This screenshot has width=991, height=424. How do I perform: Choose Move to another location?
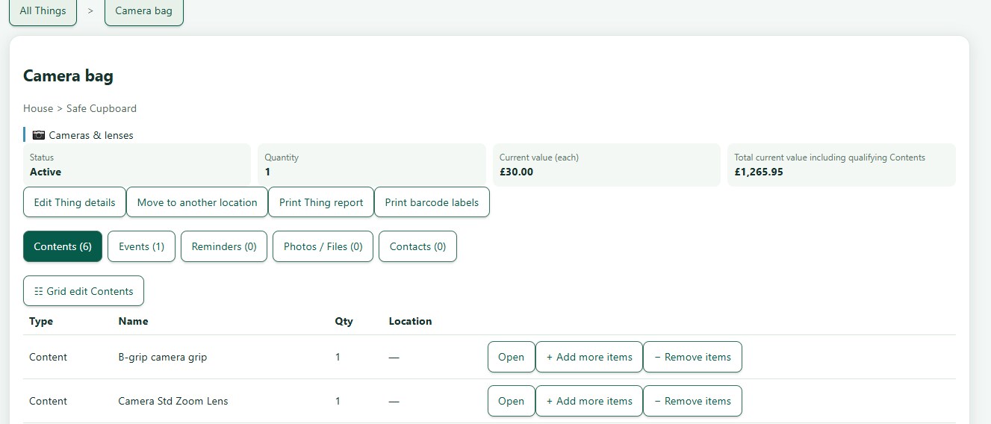pyautogui.click(x=197, y=202)
